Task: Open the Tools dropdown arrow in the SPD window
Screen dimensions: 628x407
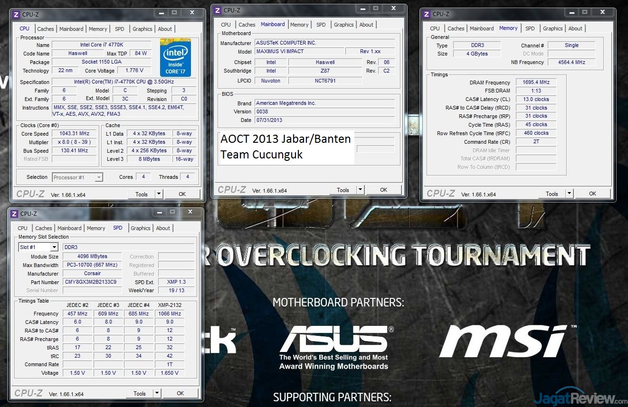Action: pos(157,393)
